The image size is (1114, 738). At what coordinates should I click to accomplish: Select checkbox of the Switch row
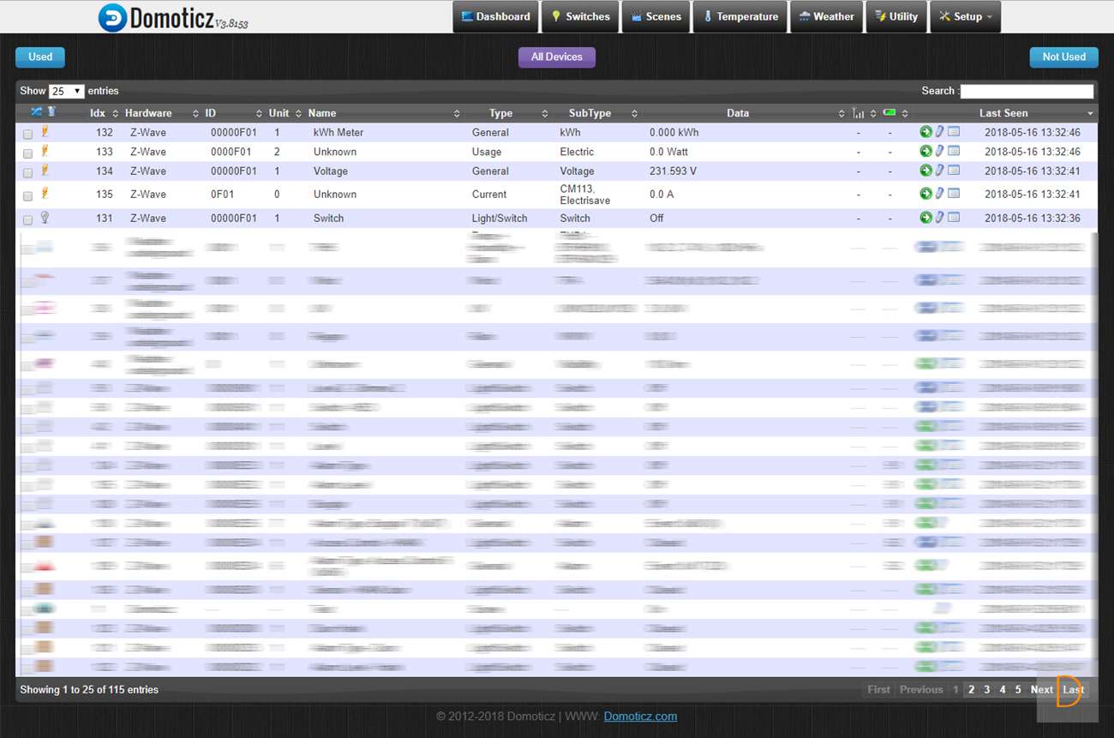point(28,219)
